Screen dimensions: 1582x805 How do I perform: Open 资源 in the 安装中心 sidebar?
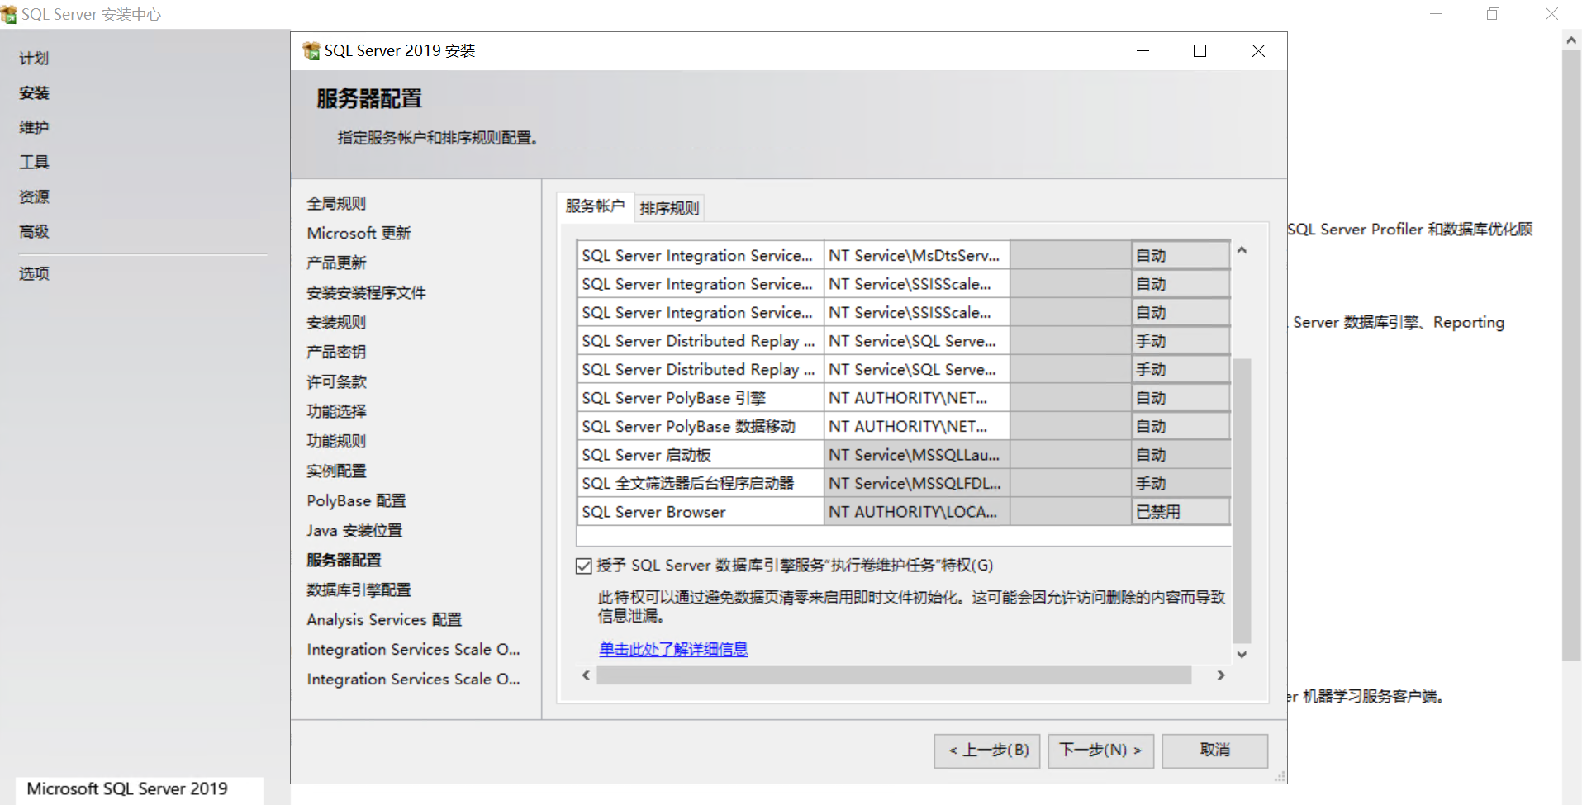tap(34, 197)
